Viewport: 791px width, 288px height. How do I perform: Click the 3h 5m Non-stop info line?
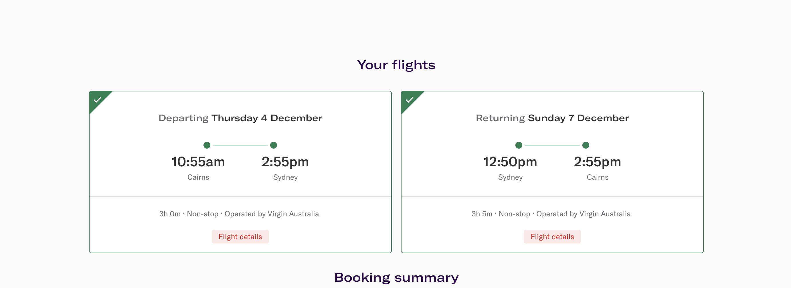(551, 214)
